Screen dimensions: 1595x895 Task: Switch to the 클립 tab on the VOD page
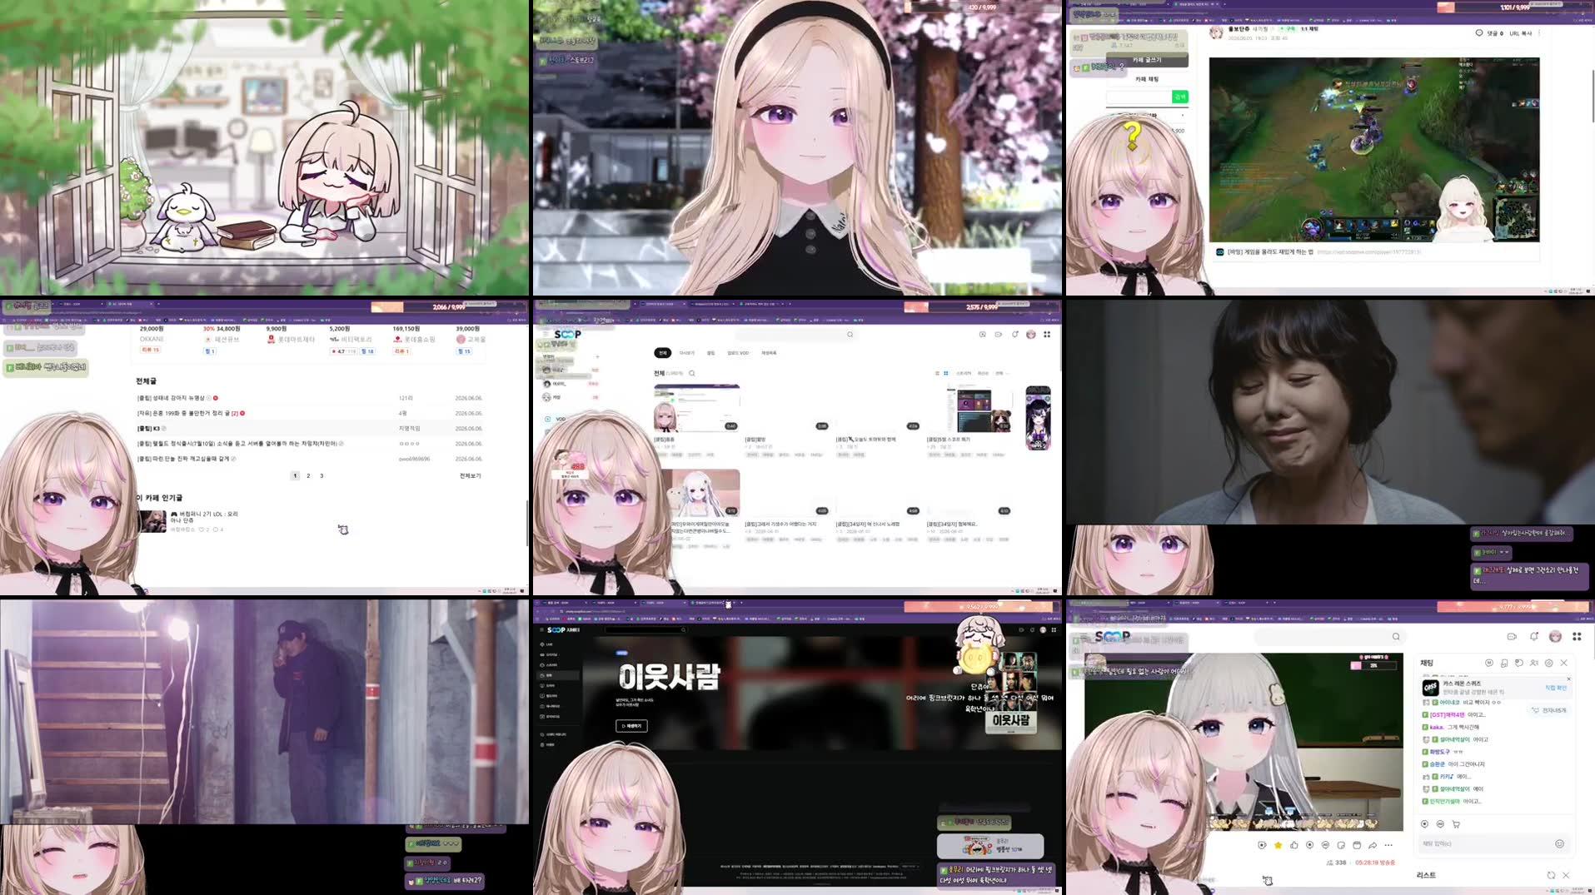[x=710, y=353]
